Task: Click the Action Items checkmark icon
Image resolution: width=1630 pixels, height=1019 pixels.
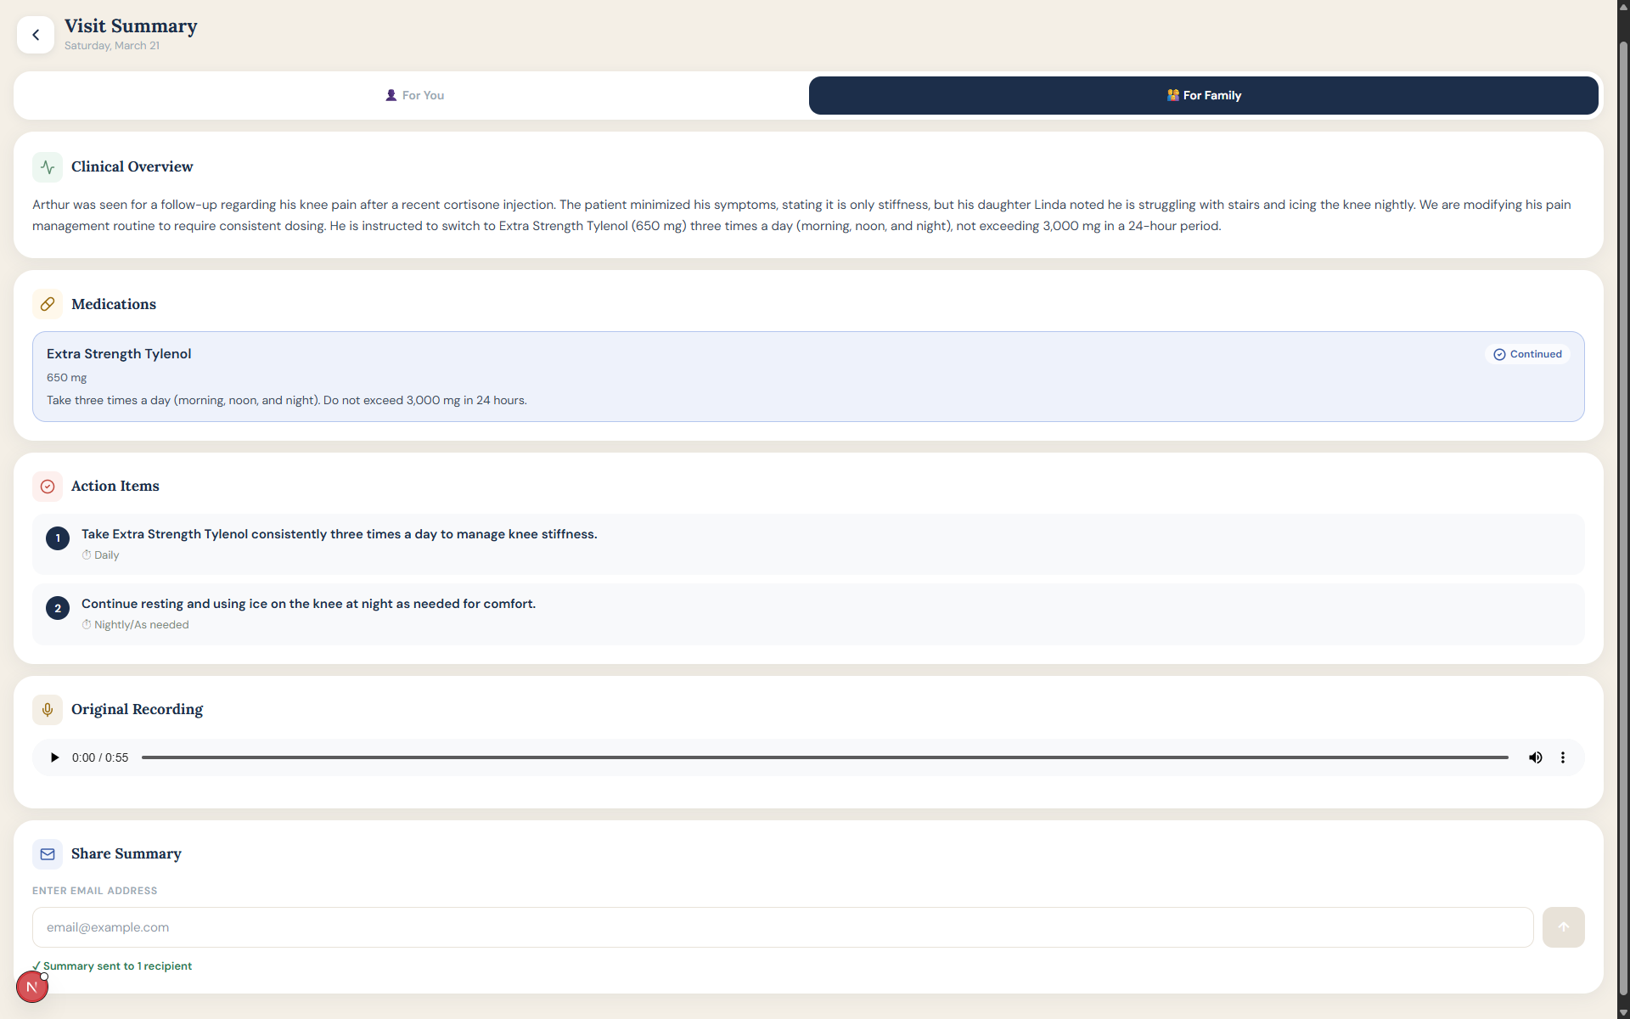Action: 48,487
